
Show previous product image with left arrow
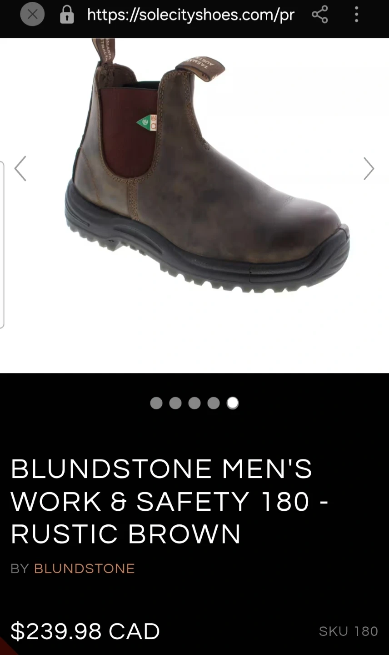[x=20, y=169]
